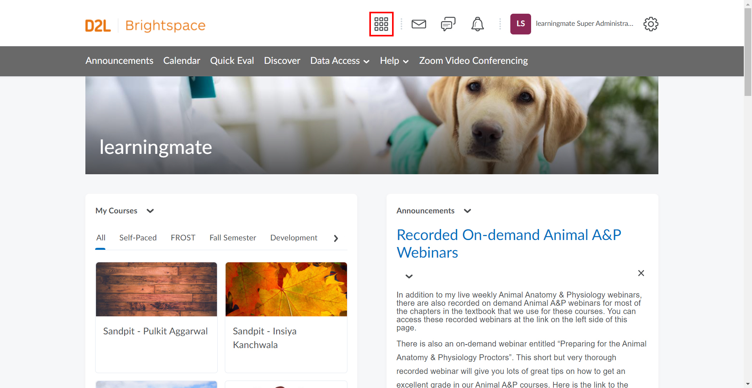Switch to the Fall Semester tab
Screen dimensions: 752x388
[x=233, y=238]
